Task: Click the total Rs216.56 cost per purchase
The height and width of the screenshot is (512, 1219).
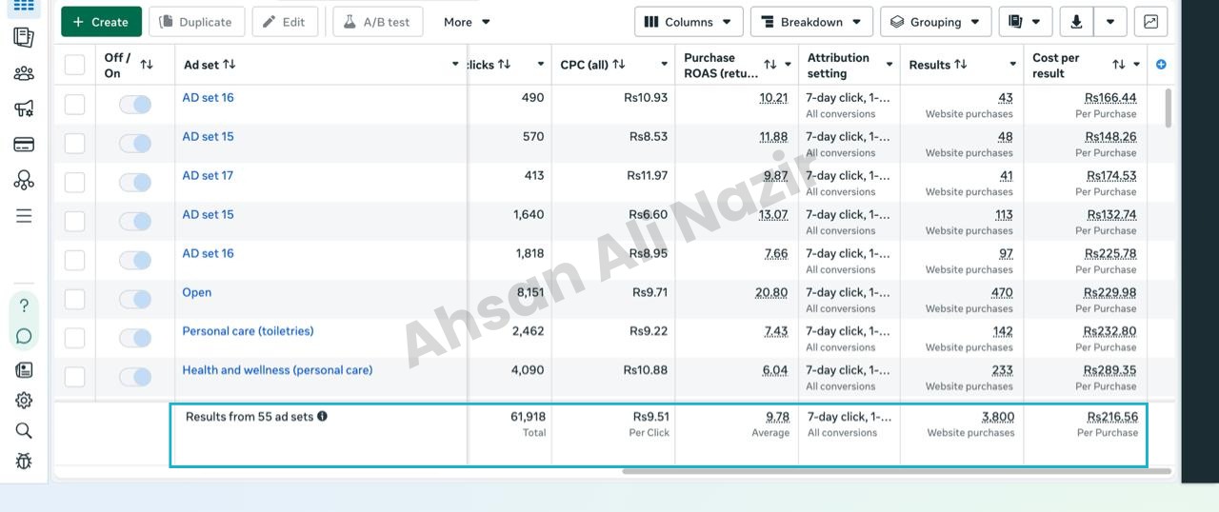Action: click(x=1112, y=416)
